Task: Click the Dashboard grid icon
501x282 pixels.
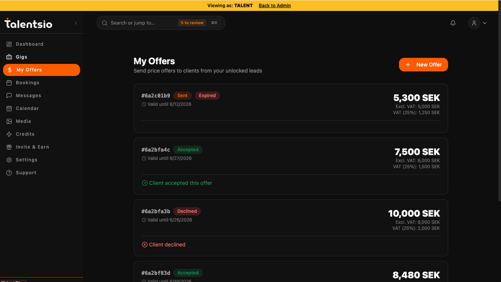Action: (x=9, y=44)
